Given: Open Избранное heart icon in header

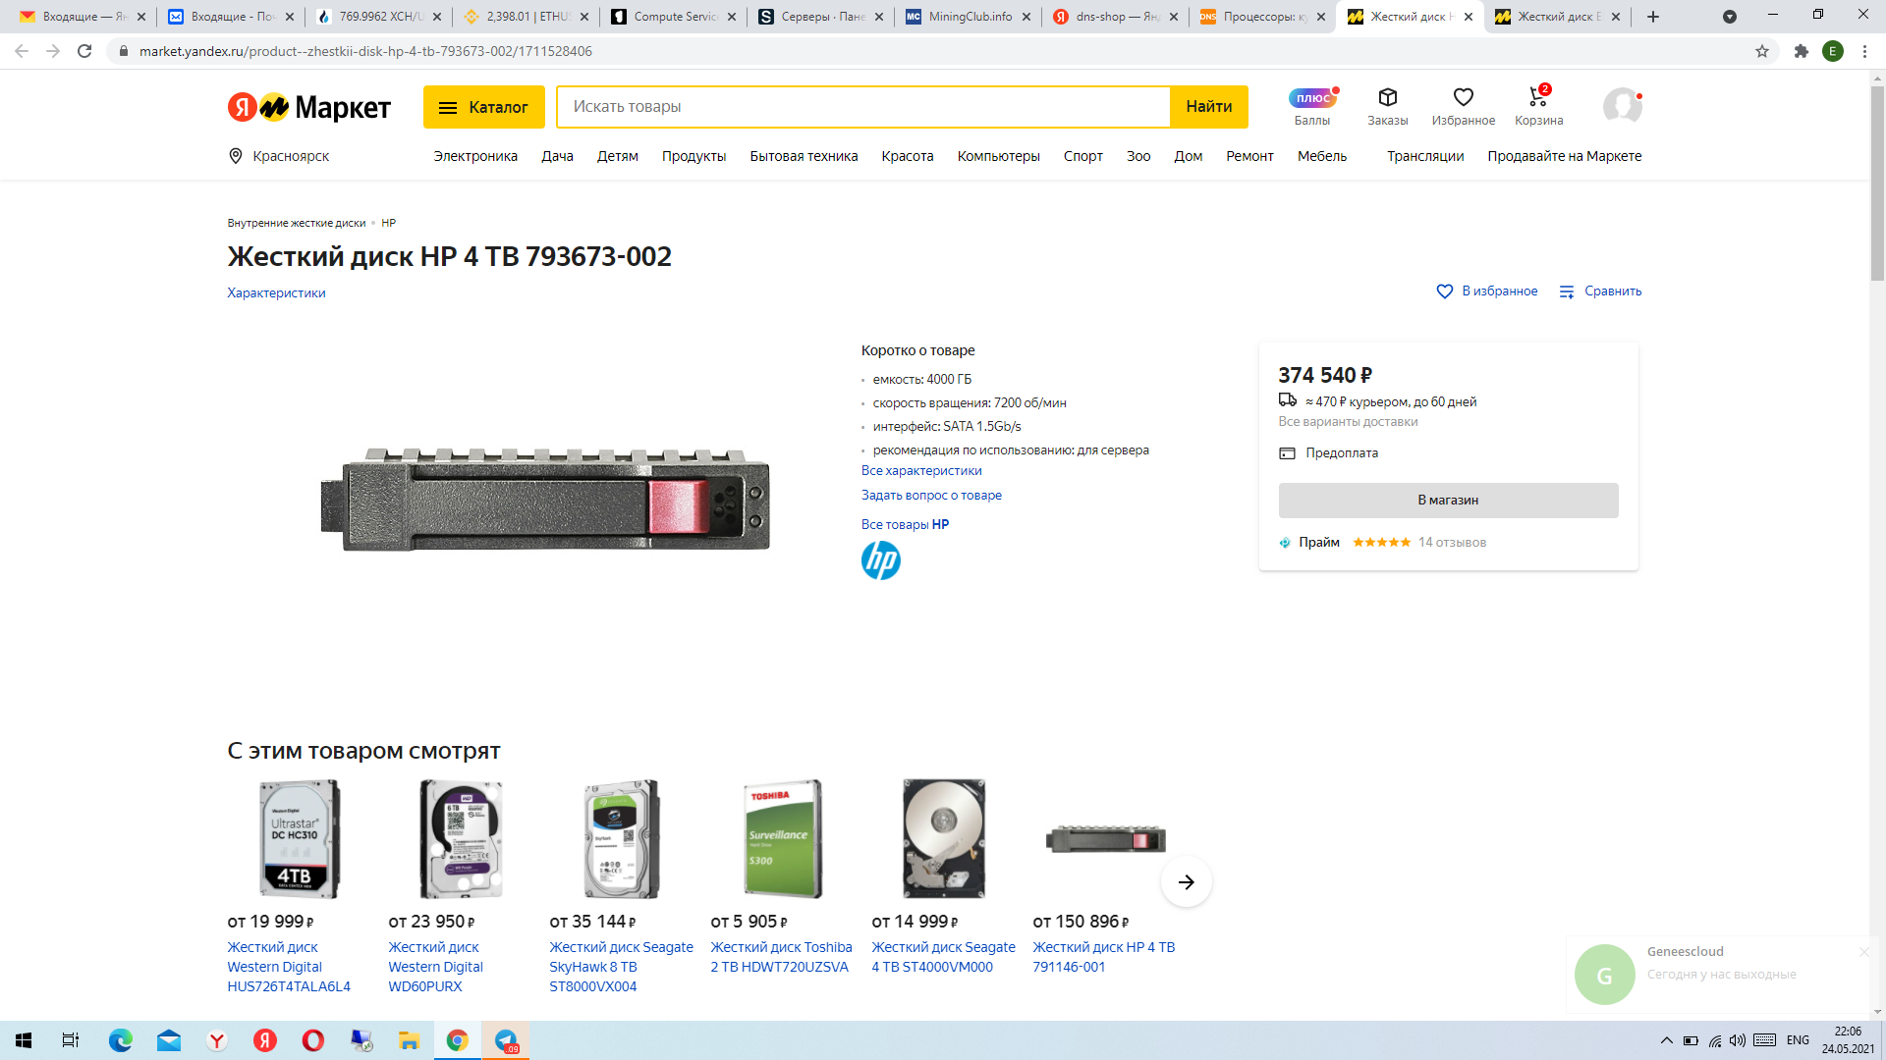Looking at the screenshot, I should [1463, 106].
